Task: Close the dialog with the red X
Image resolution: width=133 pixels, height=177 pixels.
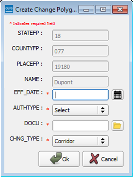Action: pyautogui.click(x=120, y=9)
